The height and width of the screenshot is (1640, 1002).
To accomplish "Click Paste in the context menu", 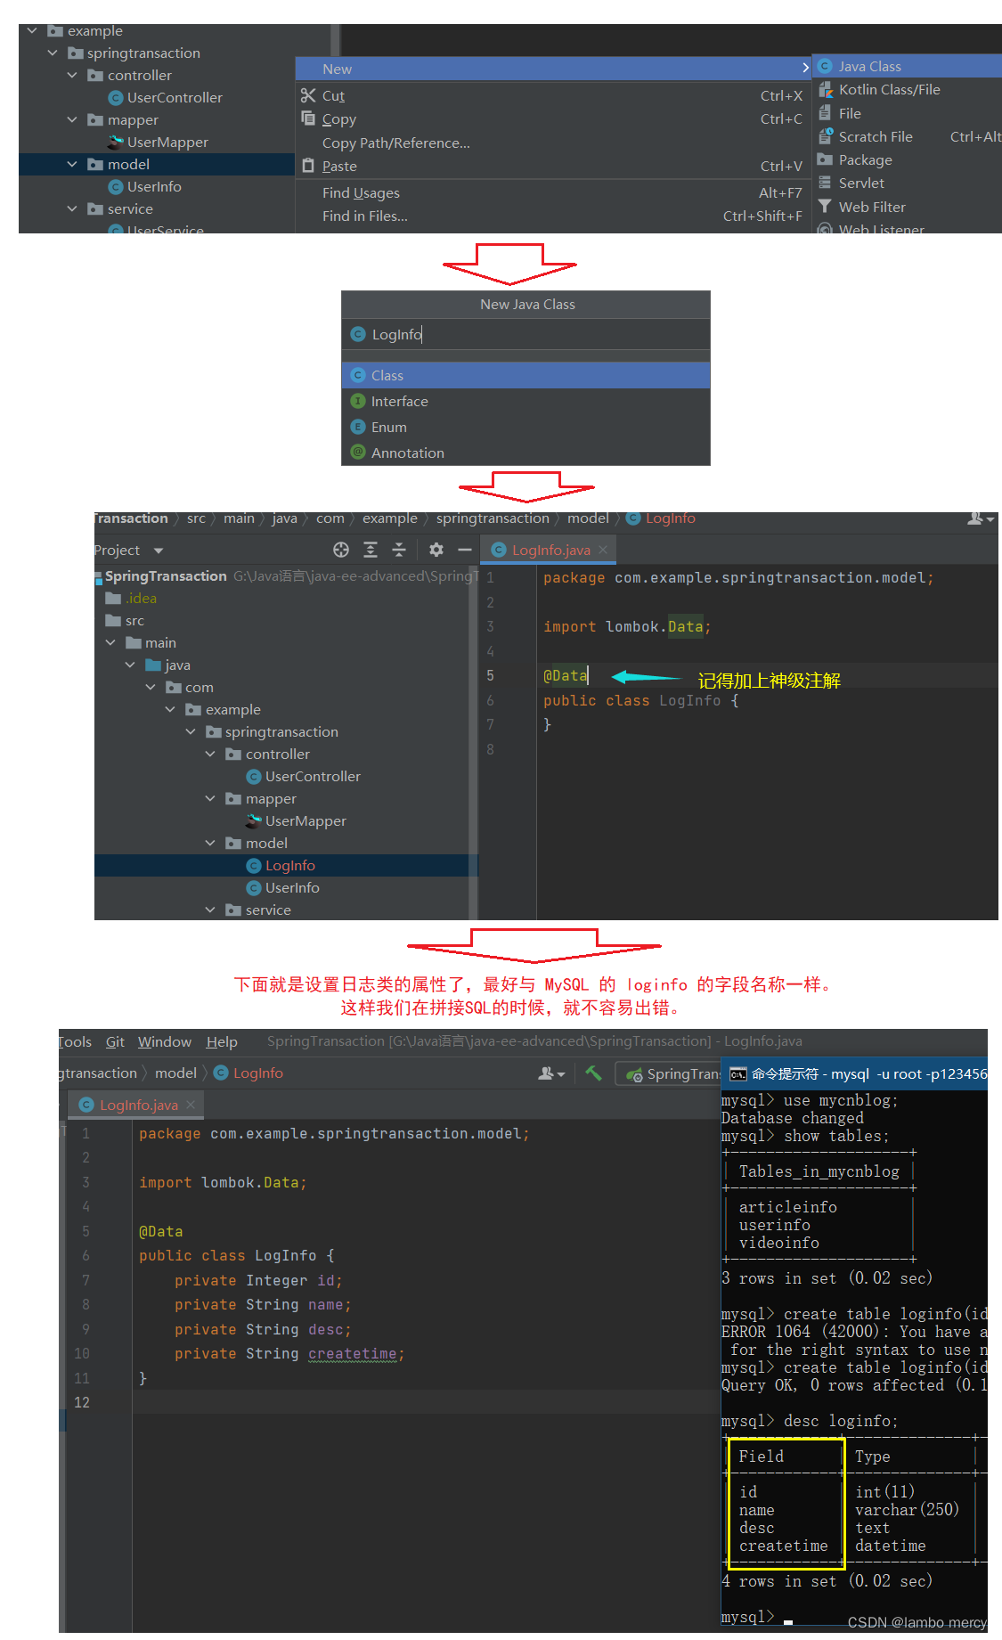I will click(x=553, y=166).
